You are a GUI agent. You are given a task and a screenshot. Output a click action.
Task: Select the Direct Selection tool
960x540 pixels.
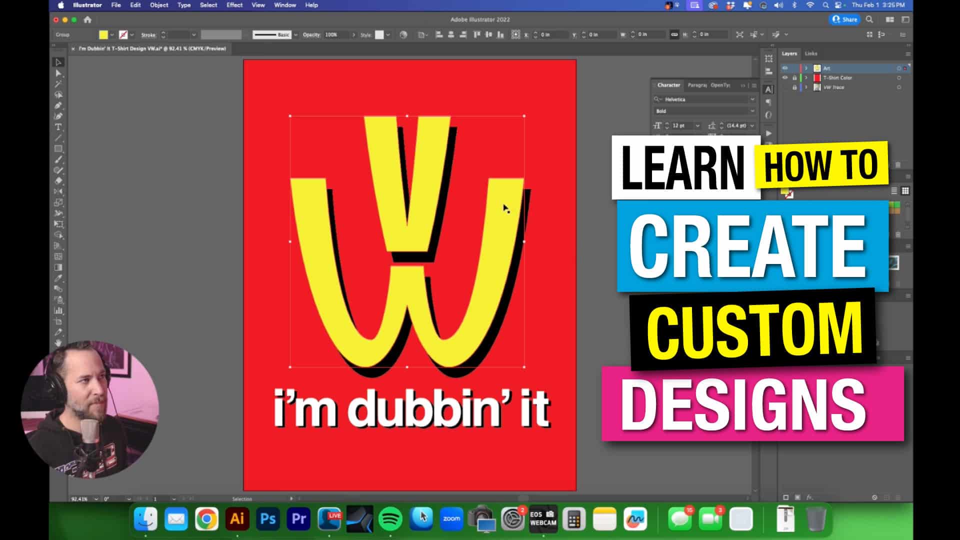point(58,73)
